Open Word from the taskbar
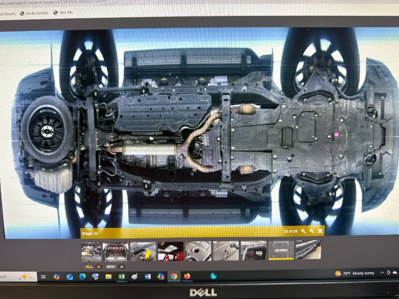 [x=148, y=276]
